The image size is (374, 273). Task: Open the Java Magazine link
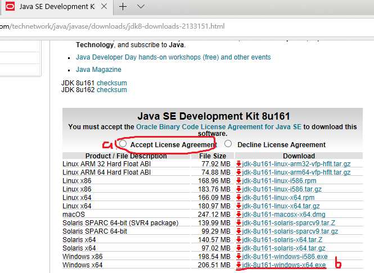(x=98, y=70)
